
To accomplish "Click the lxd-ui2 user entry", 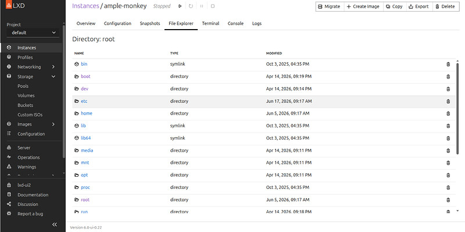I will pos(24,185).
